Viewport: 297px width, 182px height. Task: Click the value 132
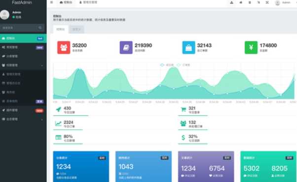192,122
